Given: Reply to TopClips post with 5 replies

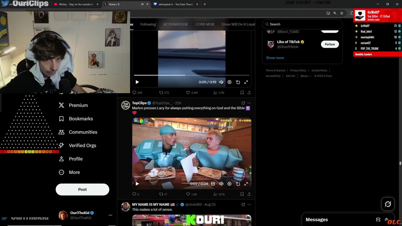Looking at the screenshot, I should pyautogui.click(x=136, y=194).
